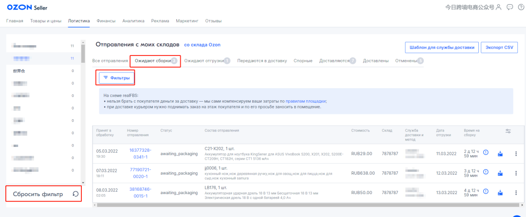Click the RUB29.00 price cell
The height and width of the screenshot is (217, 526).
pyautogui.click(x=361, y=154)
